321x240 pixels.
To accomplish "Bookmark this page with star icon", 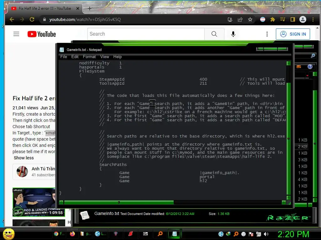I will 250,20.
